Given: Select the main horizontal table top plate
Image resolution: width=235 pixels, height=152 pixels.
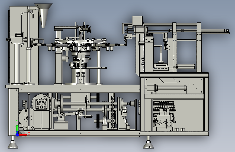Looking at the screenshot, I should pos(73,86).
